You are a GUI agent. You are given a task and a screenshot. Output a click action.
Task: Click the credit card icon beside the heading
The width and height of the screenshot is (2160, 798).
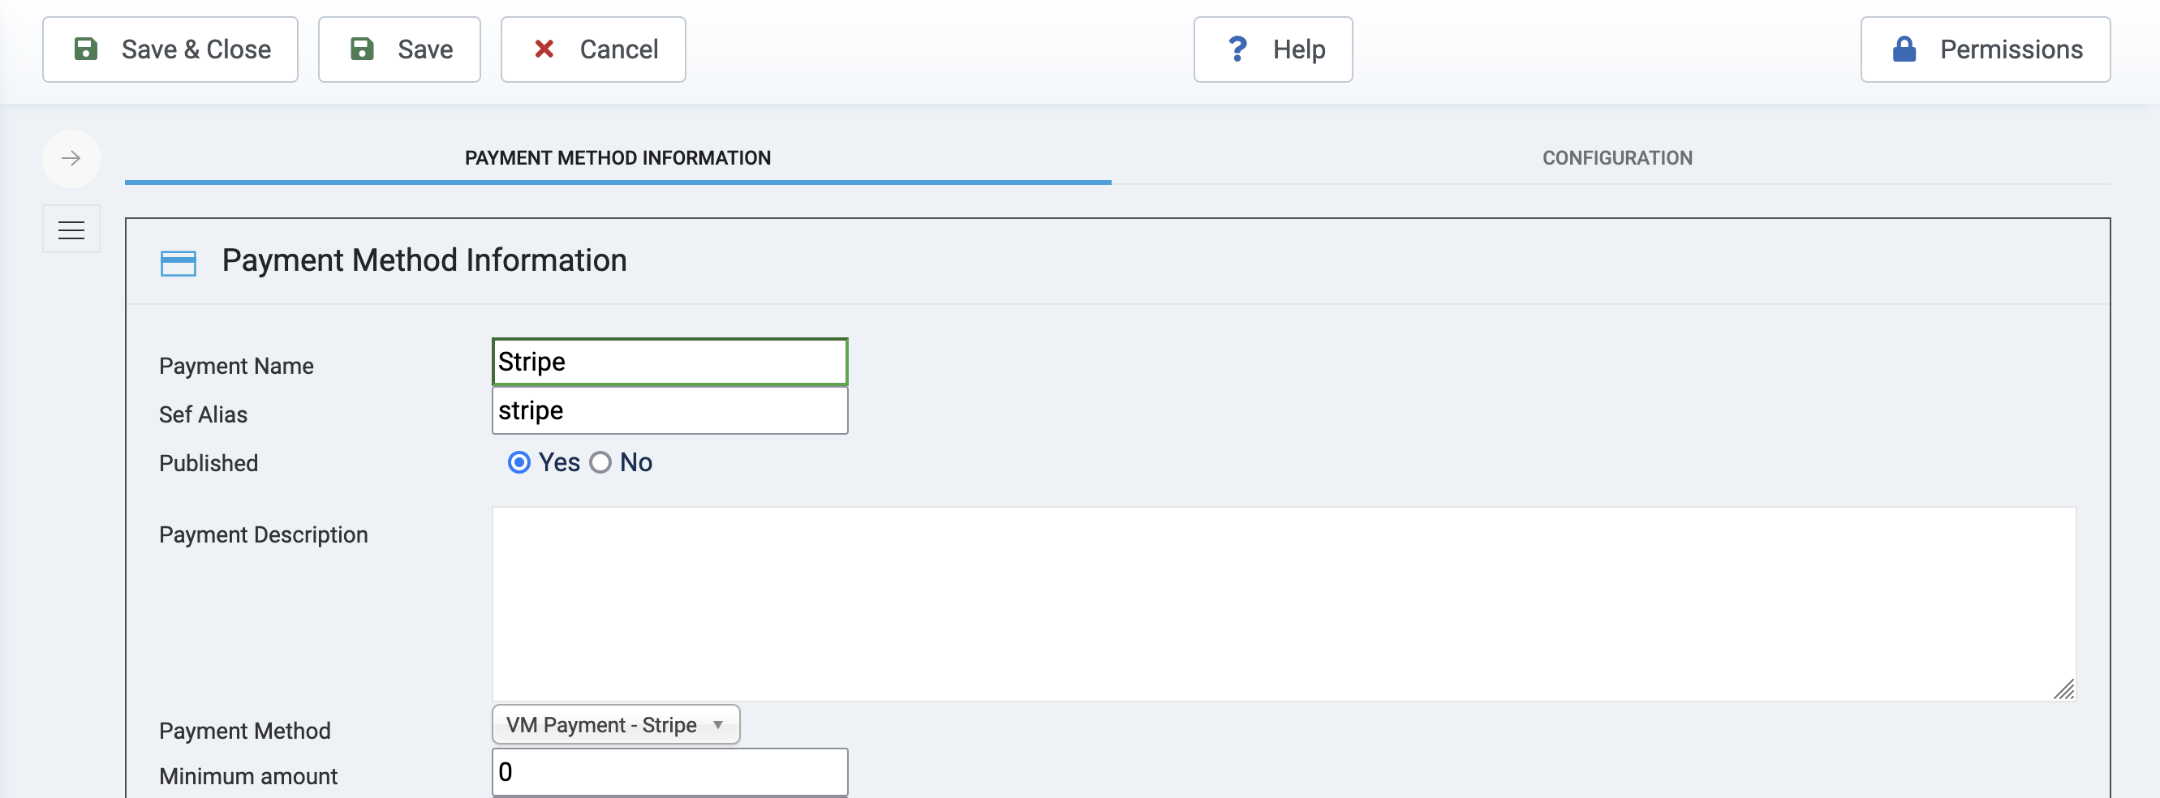tap(178, 264)
